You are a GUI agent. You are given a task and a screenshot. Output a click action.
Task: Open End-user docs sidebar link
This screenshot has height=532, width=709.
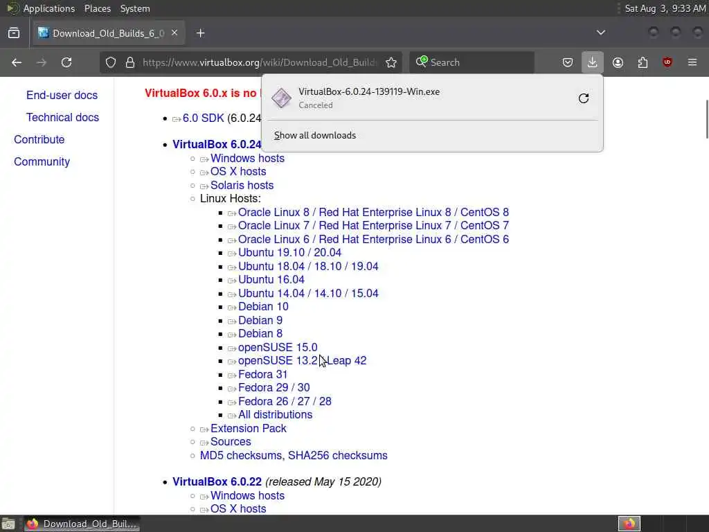click(x=62, y=95)
